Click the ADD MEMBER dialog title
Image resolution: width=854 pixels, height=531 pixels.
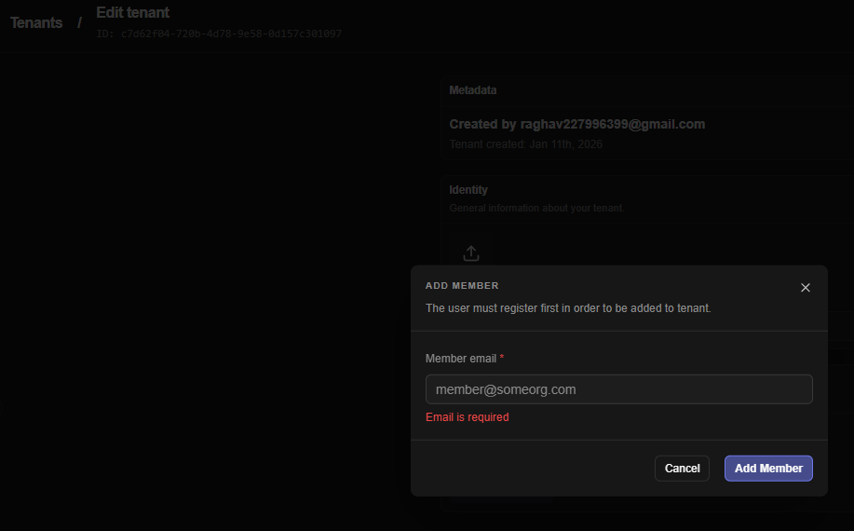click(462, 286)
